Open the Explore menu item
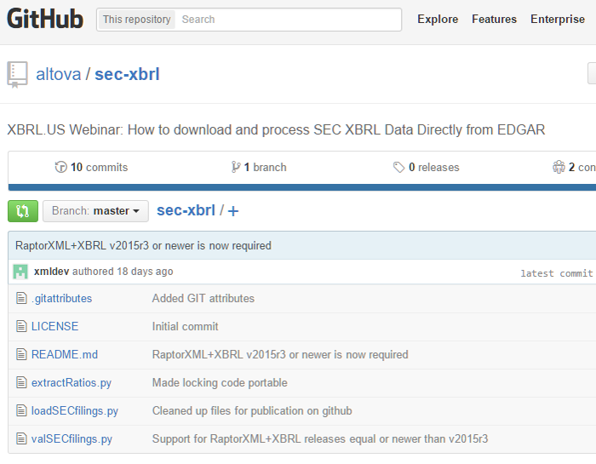596x464 pixels. [x=438, y=20]
